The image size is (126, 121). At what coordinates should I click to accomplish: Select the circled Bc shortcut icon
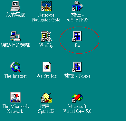(77, 36)
